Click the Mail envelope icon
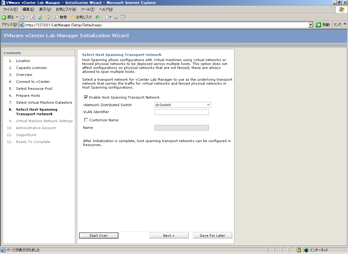 107,17
